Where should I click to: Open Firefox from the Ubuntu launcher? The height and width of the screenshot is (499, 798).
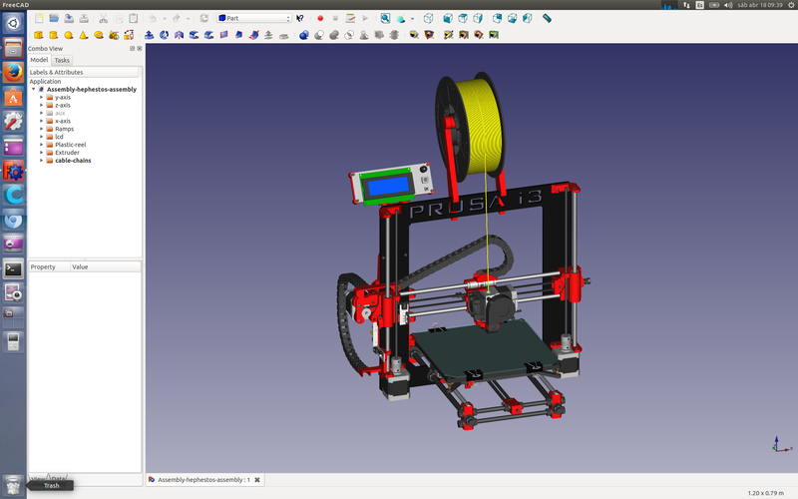[x=13, y=72]
